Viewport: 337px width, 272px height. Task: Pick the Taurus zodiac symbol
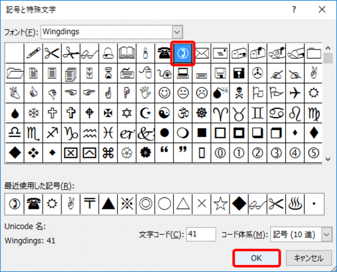tap(239, 113)
